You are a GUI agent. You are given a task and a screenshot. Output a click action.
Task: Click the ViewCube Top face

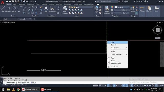158,30
